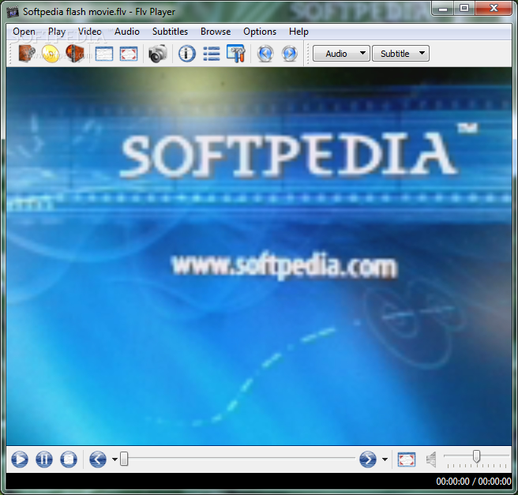This screenshot has height=495, width=518.
Task: Open the Subtitle track dropdown
Action: click(x=400, y=54)
